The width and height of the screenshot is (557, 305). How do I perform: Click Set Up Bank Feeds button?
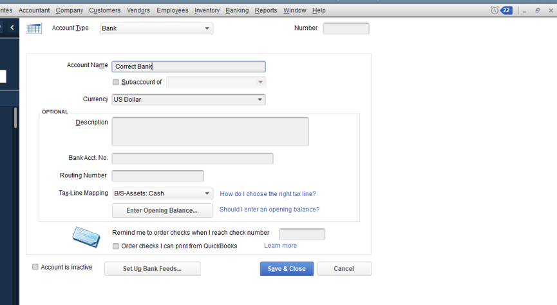[x=153, y=269]
